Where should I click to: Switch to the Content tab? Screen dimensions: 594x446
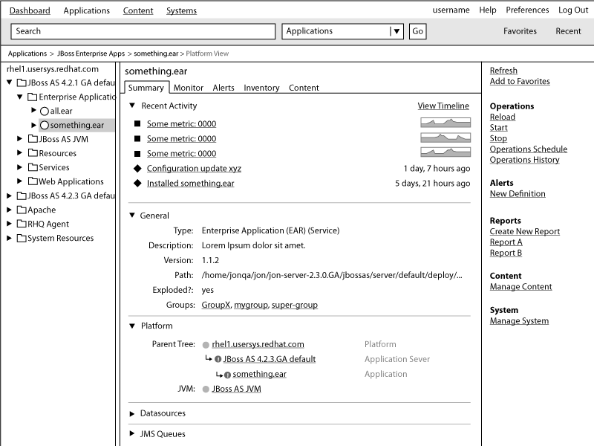point(304,88)
